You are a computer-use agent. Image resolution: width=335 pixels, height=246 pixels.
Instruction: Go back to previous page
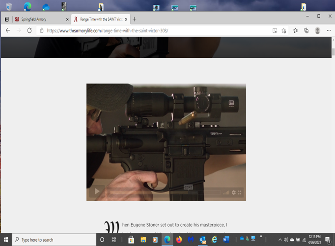pos(8,30)
